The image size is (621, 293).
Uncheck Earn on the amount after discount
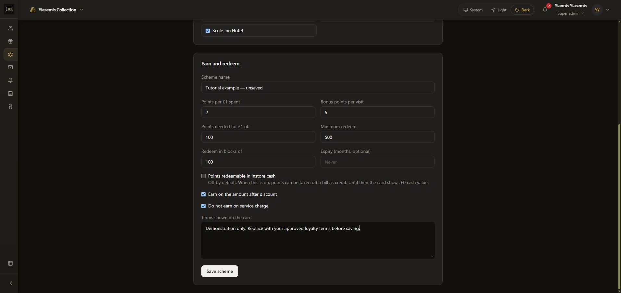click(x=204, y=194)
